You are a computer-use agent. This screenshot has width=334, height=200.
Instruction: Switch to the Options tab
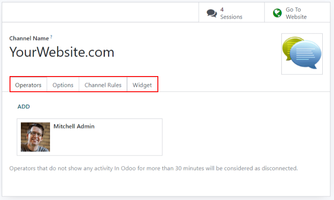63,85
